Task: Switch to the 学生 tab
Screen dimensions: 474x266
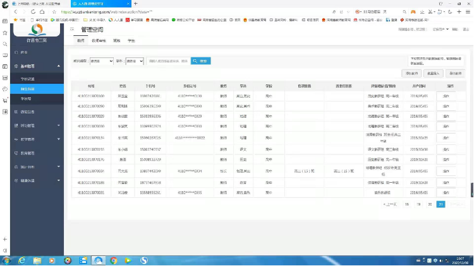Action: (x=131, y=40)
